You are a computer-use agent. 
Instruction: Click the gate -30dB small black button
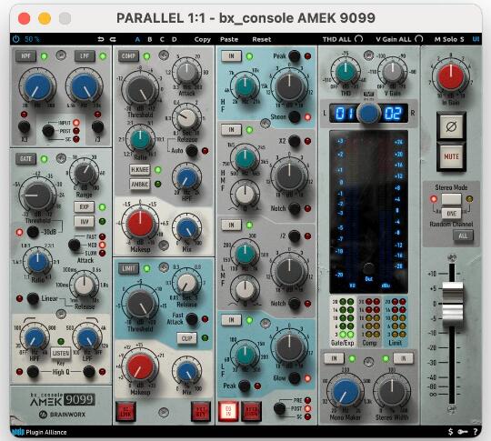point(33,232)
